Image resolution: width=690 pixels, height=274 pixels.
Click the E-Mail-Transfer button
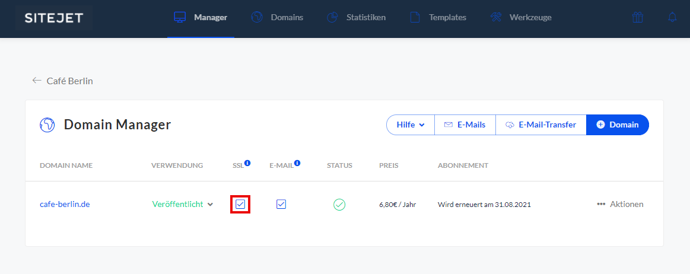(540, 125)
